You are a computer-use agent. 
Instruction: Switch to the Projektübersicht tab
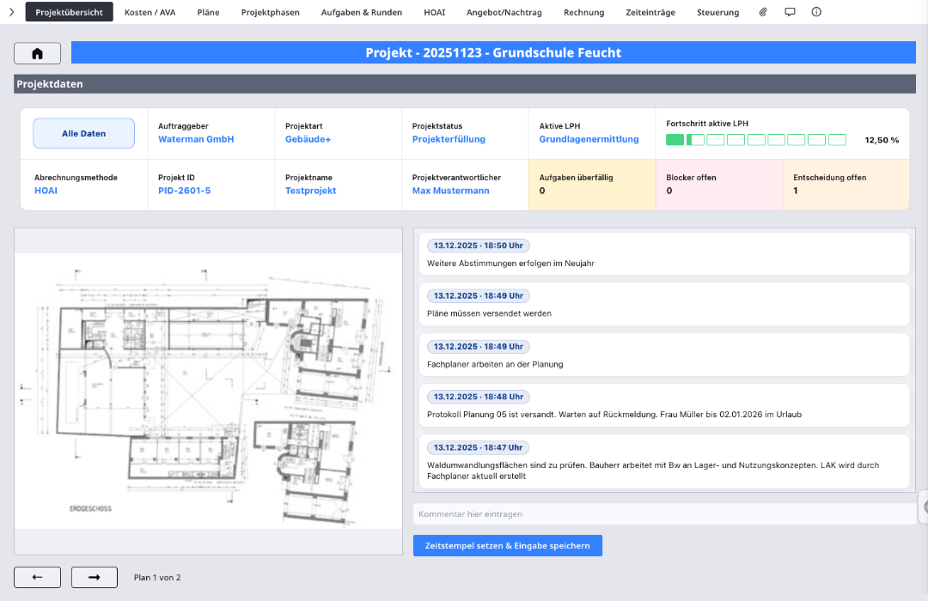pyautogui.click(x=70, y=12)
